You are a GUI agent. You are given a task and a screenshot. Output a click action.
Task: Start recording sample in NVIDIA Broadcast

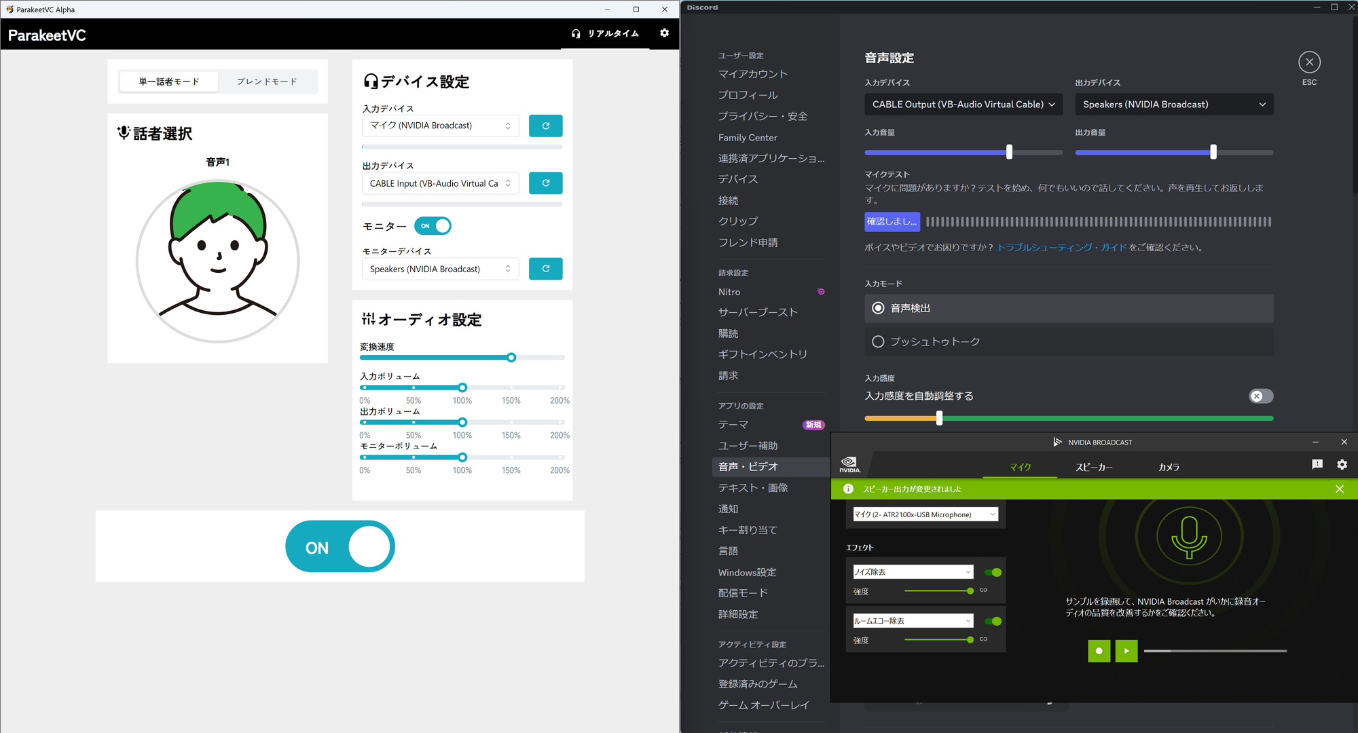click(x=1099, y=651)
